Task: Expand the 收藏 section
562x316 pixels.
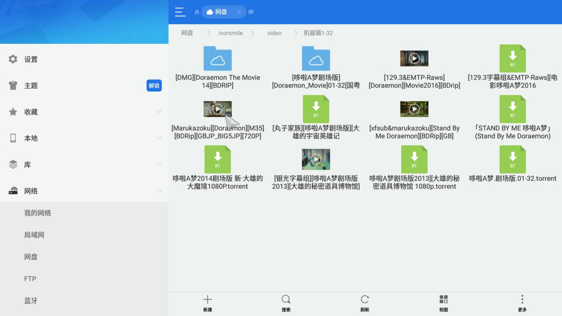Action: (159, 112)
